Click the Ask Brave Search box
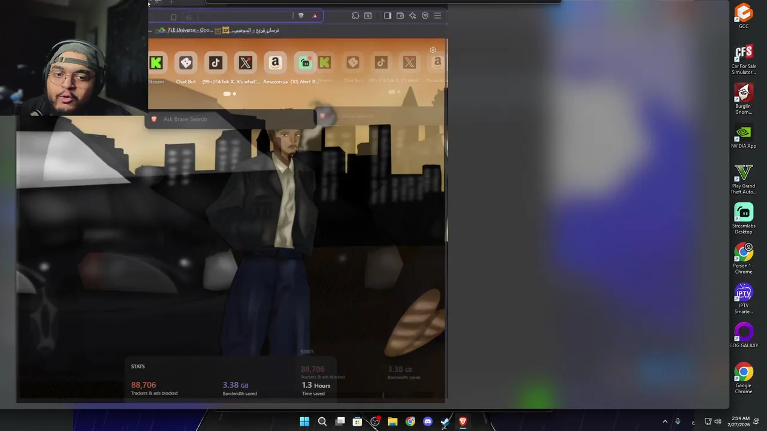This screenshot has height=431, width=767. click(x=231, y=119)
